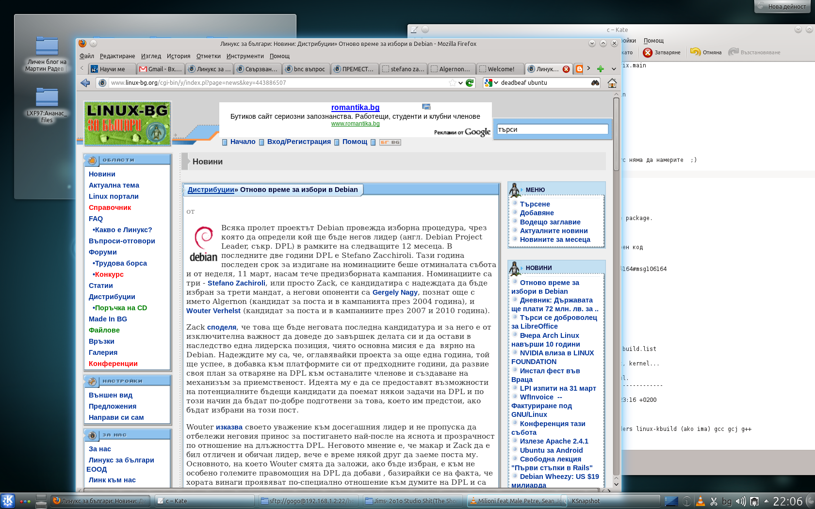The width and height of the screenshot is (815, 509).
Task: Open Форуми sidebar link
Action: pyautogui.click(x=102, y=252)
